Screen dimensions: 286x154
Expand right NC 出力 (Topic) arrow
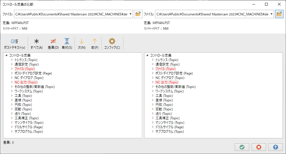coord(153,82)
